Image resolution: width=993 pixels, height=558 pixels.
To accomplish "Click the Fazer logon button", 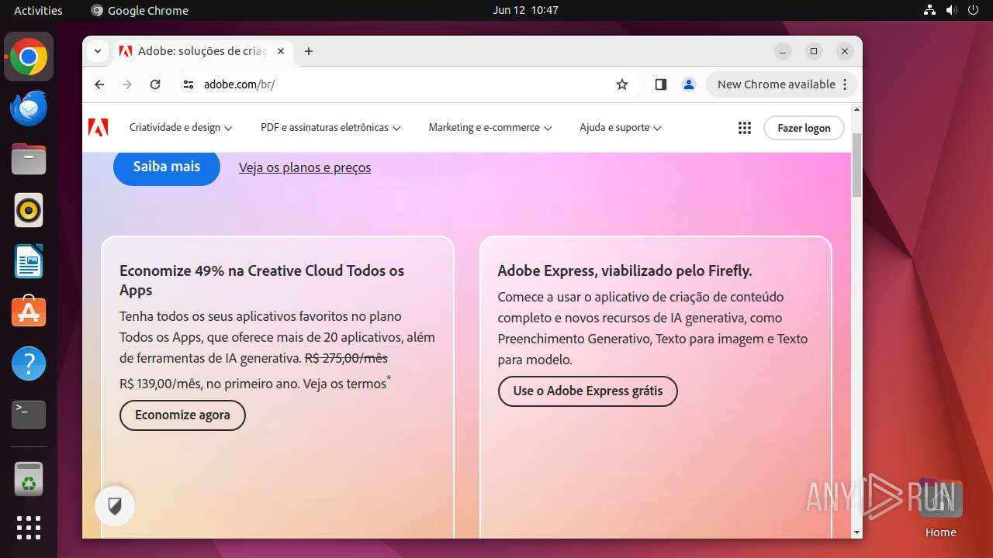I will pos(804,128).
